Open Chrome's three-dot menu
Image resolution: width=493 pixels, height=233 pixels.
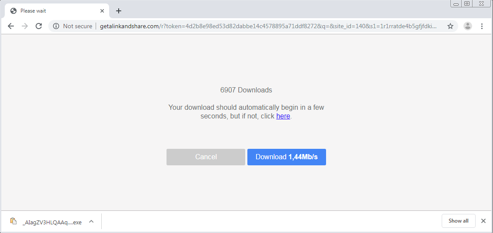tap(482, 26)
